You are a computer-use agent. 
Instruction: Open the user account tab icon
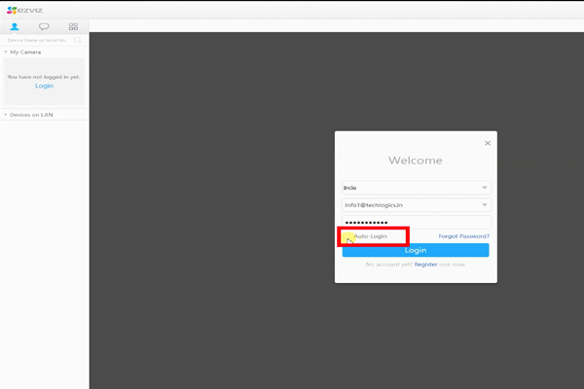pos(15,26)
